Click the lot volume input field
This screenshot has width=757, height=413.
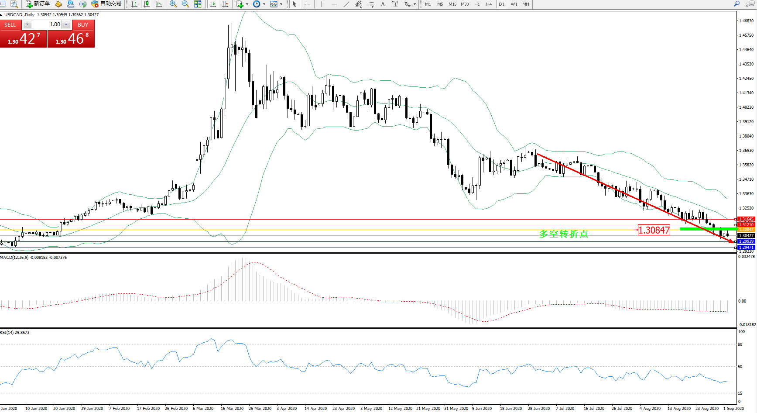point(47,24)
